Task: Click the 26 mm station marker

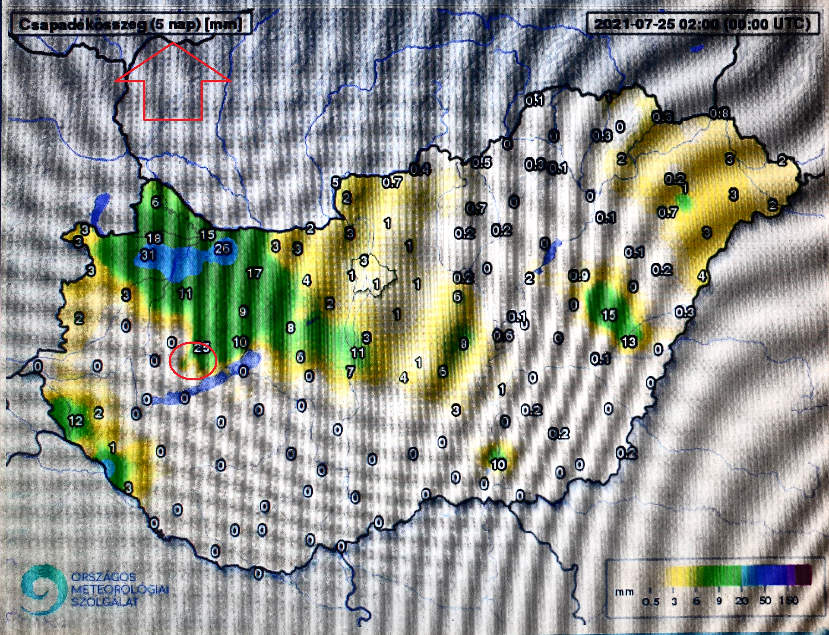Action: 223,249
